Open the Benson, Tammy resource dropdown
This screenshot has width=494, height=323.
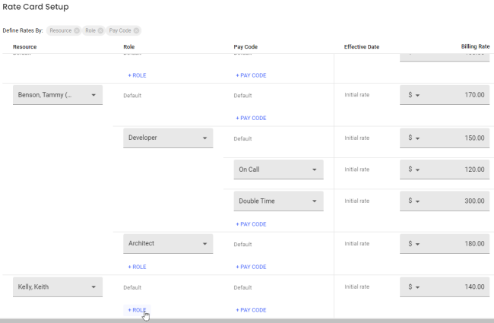pos(58,95)
